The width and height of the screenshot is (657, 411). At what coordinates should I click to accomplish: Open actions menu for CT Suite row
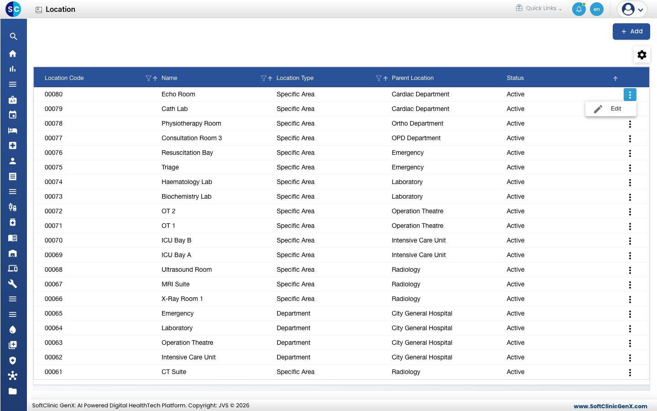click(x=630, y=373)
